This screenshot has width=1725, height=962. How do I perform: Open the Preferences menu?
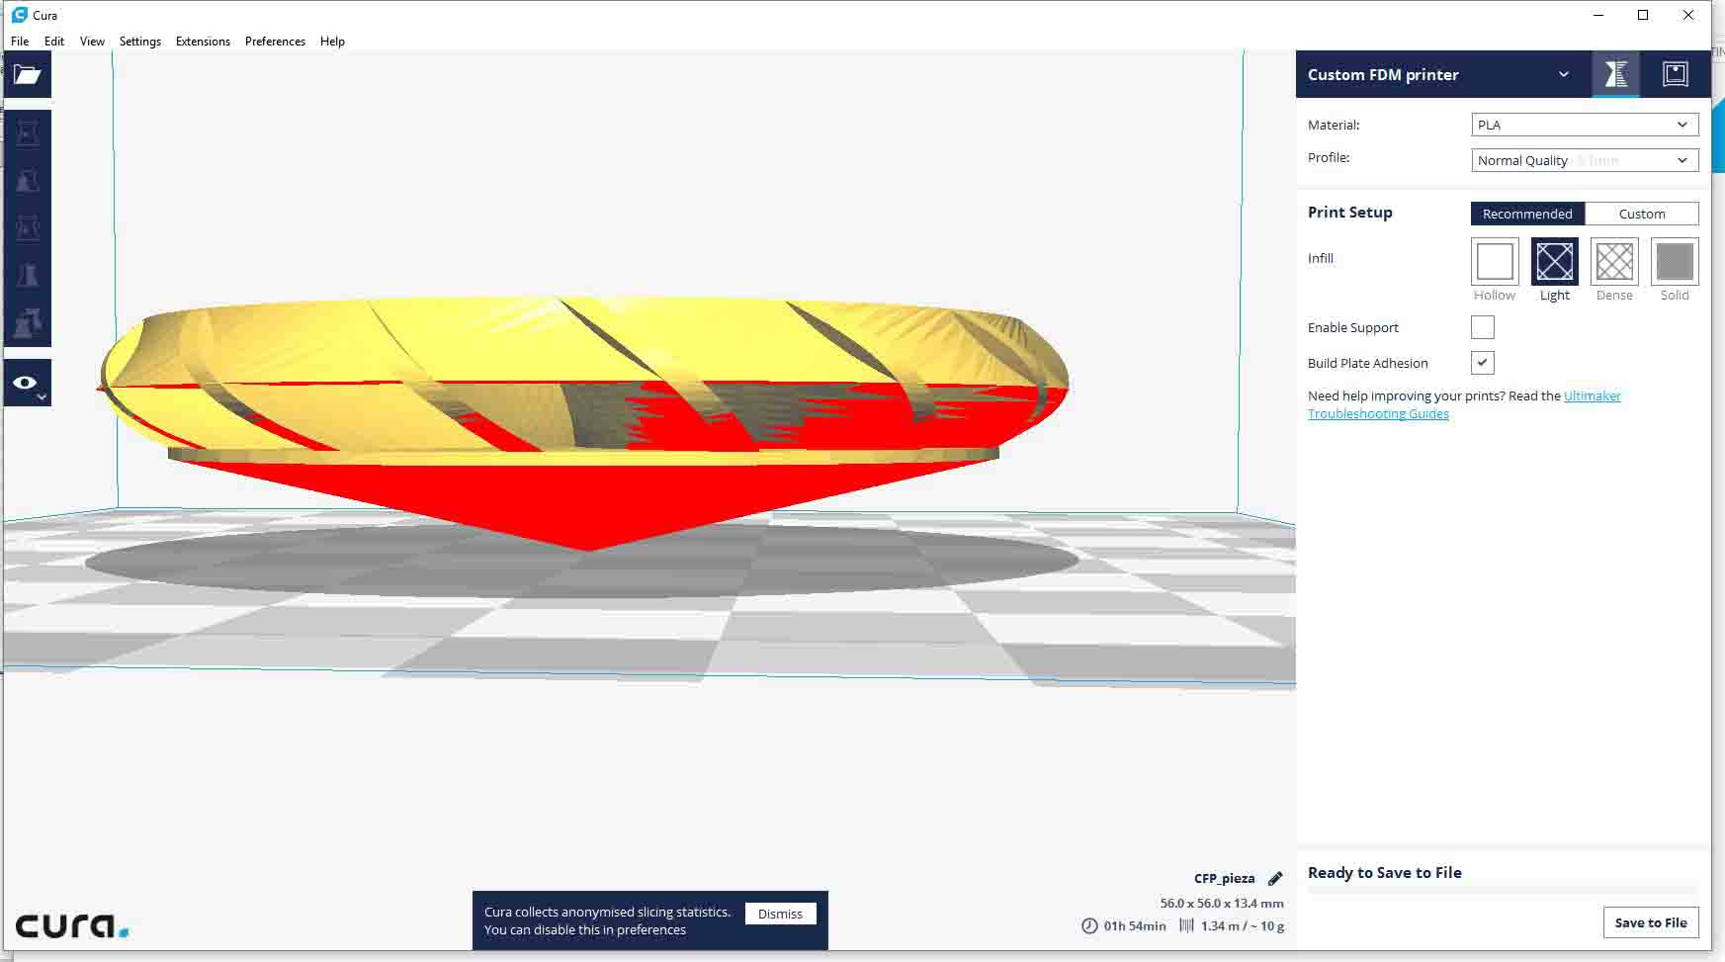275,42
